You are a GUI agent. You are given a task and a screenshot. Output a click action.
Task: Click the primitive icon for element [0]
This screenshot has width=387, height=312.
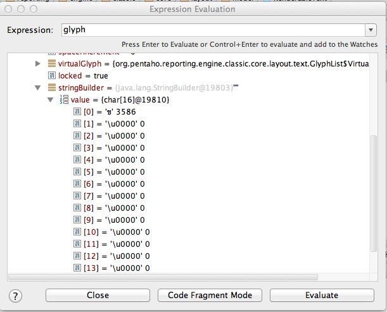[x=77, y=112]
